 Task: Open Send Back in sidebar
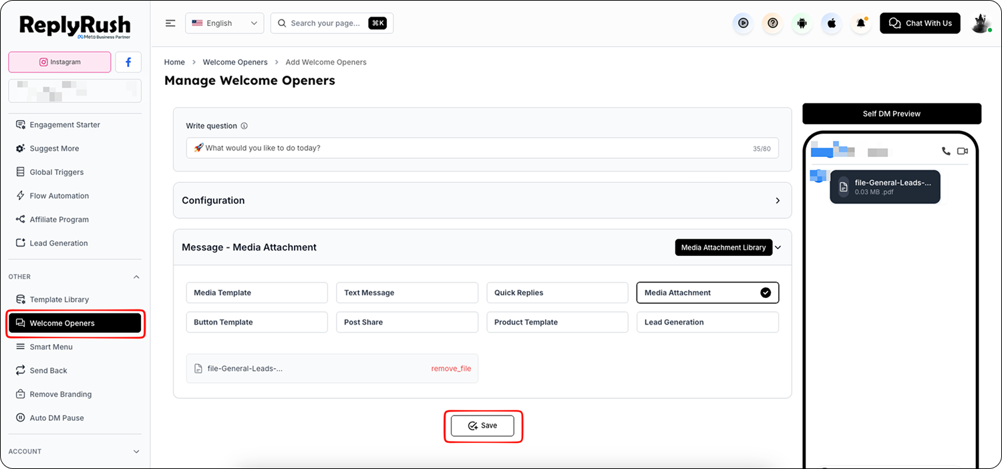(48, 371)
